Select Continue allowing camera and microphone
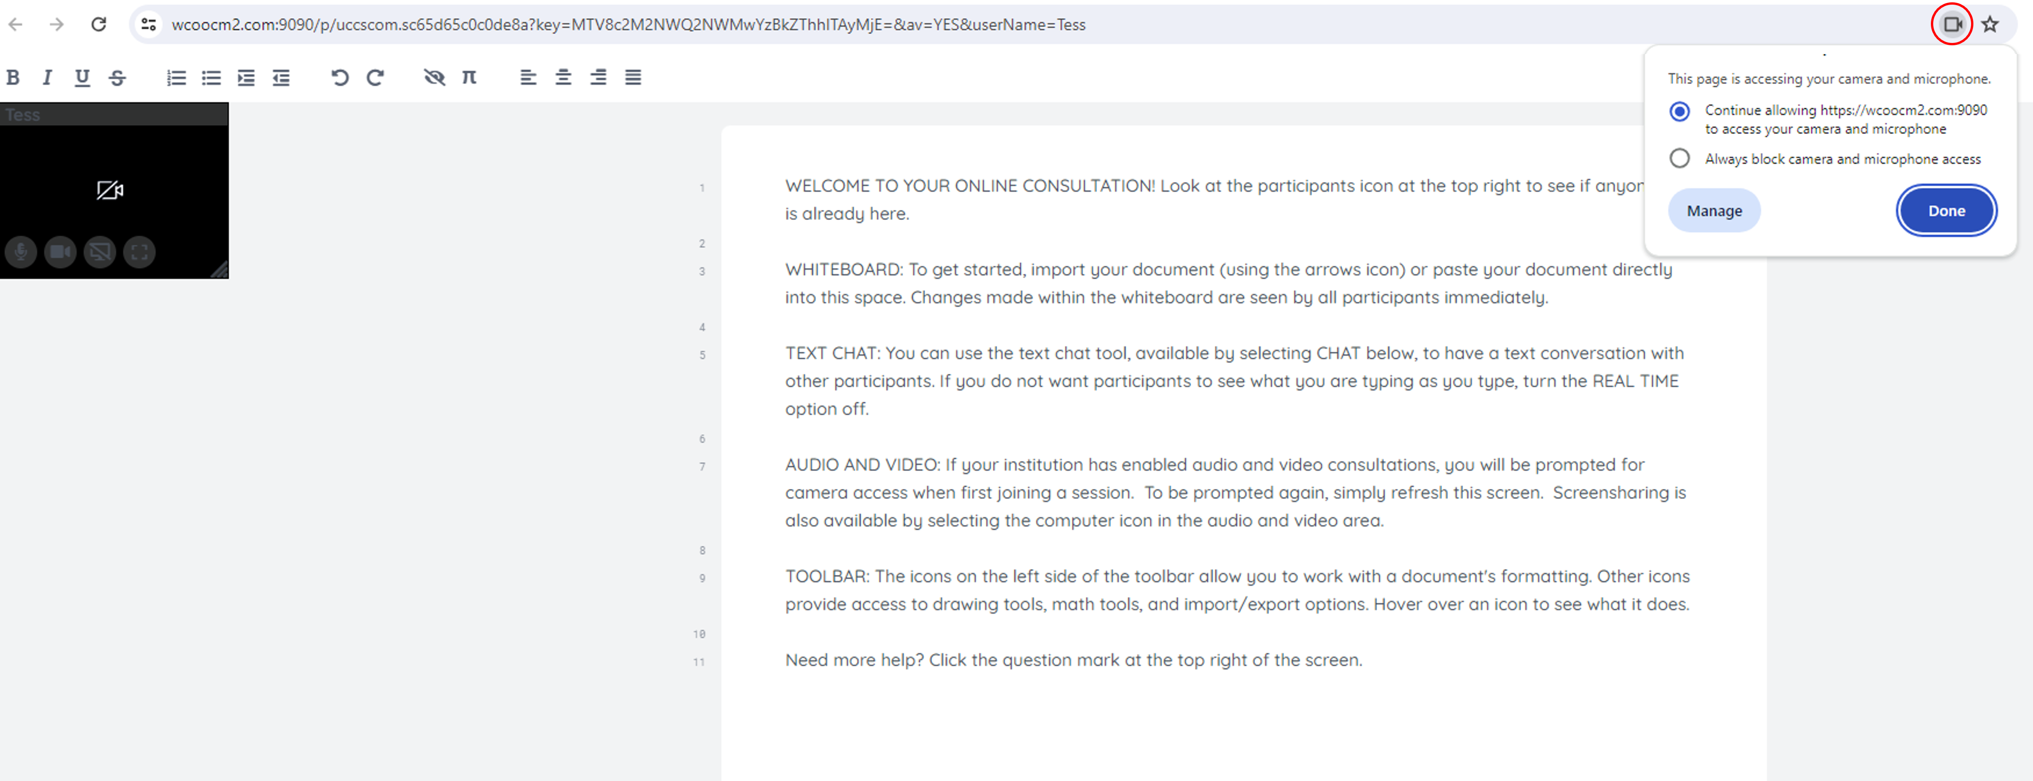The height and width of the screenshot is (781, 2033). click(x=1680, y=111)
